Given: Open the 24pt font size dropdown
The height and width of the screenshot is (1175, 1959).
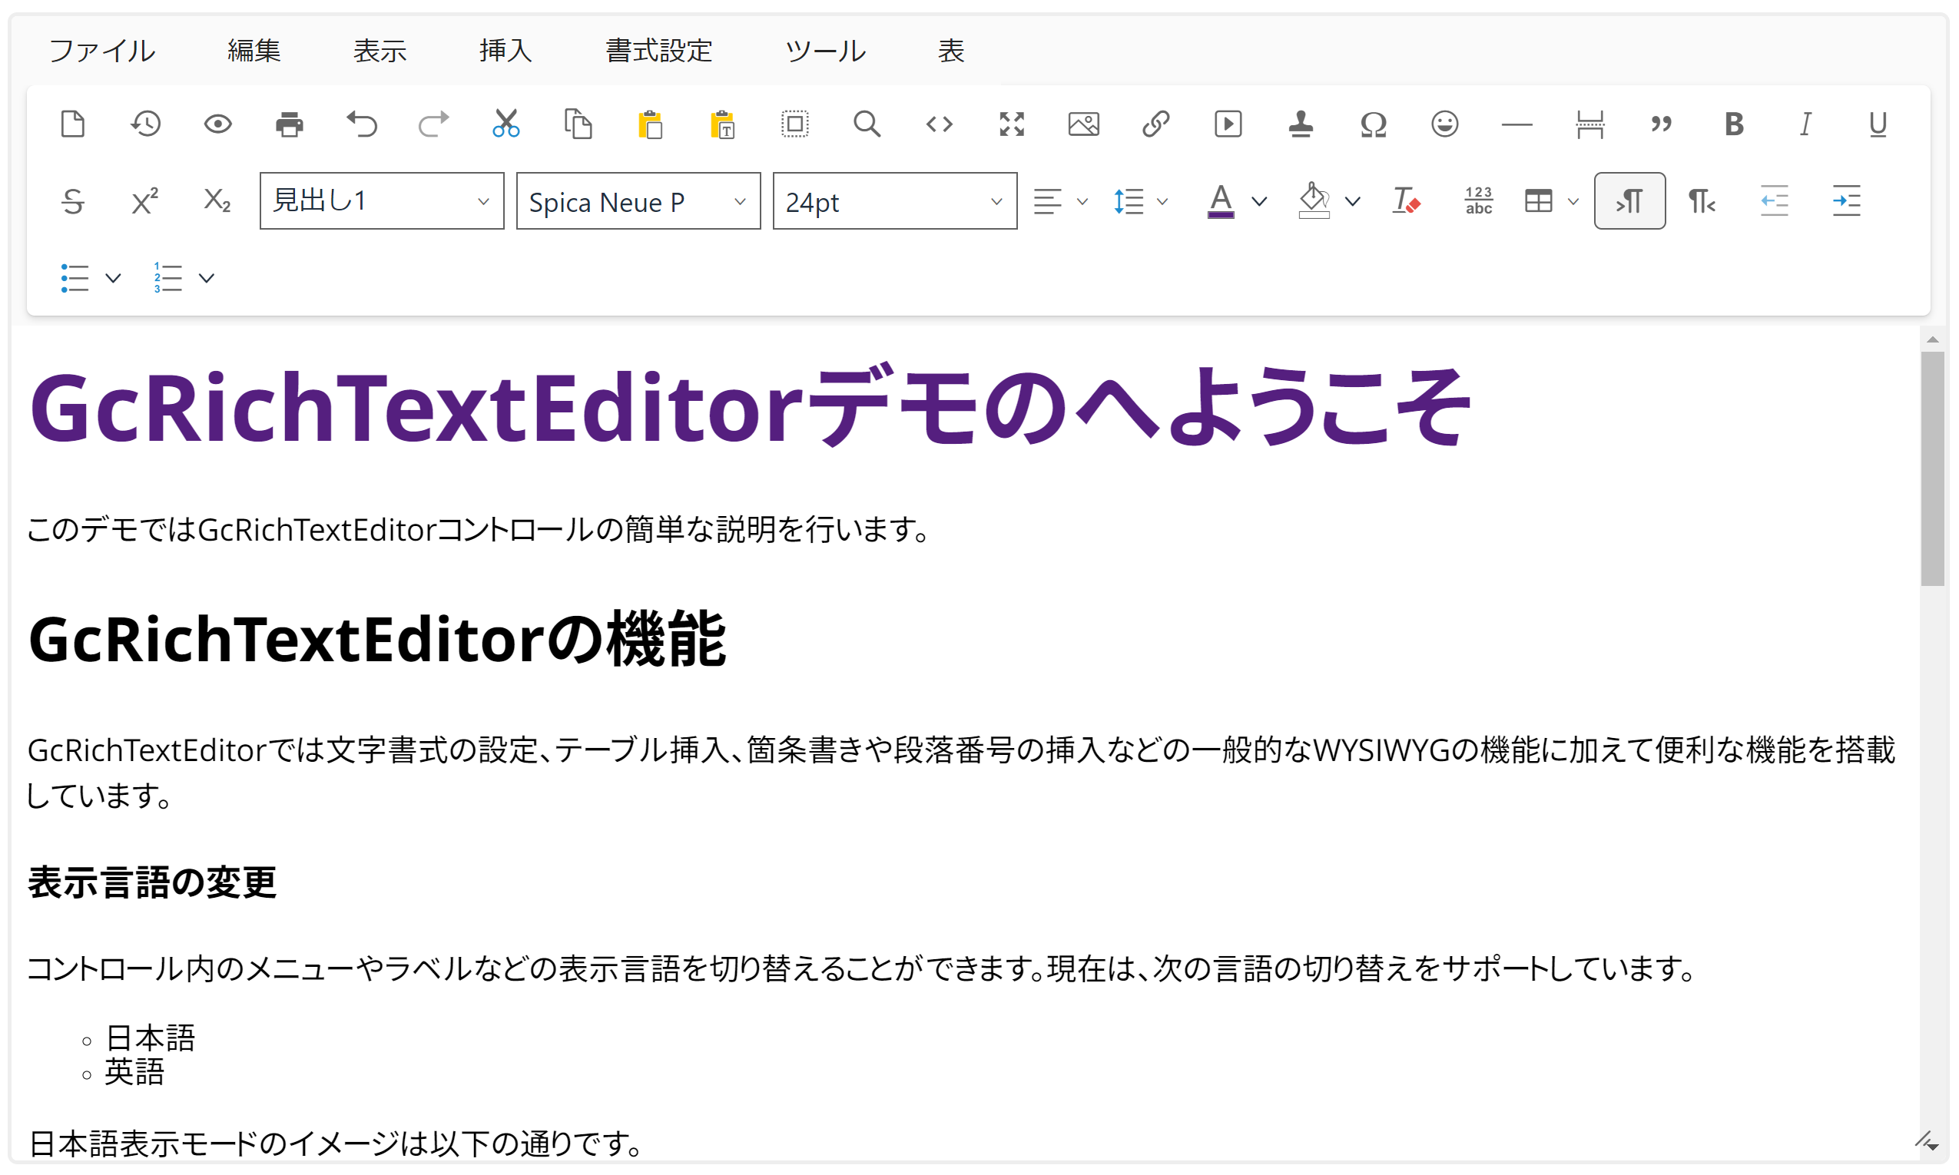Looking at the screenshot, I should click(895, 201).
